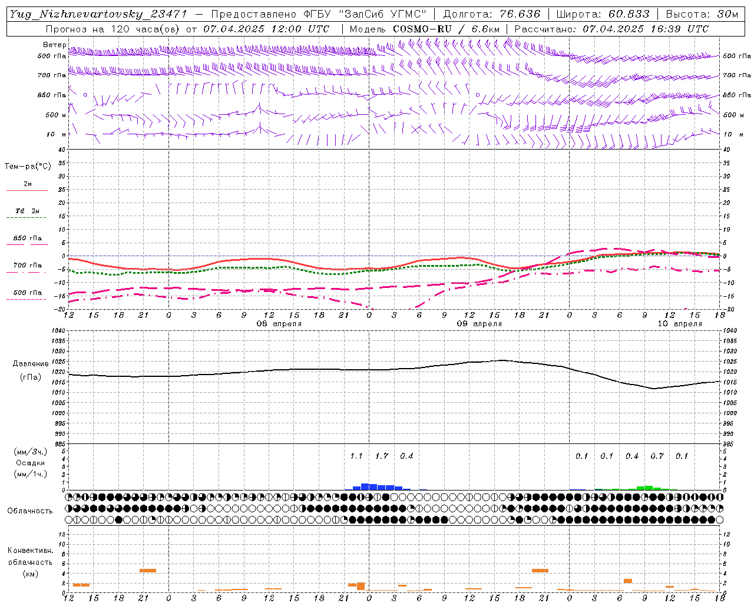Click the 08 апреля date label
754x603 pixels.
(279, 324)
